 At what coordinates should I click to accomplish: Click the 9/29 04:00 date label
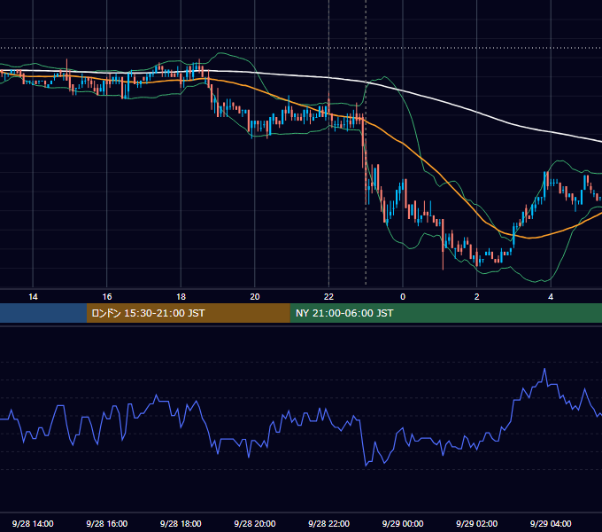551,523
